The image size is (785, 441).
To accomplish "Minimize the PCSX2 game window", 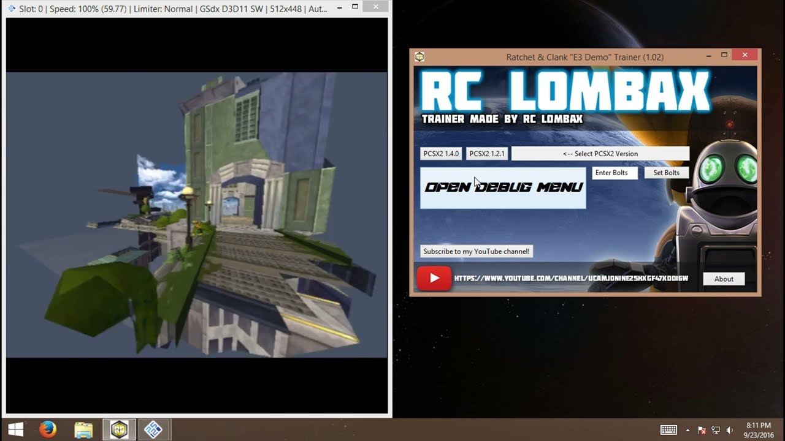I will [x=340, y=7].
